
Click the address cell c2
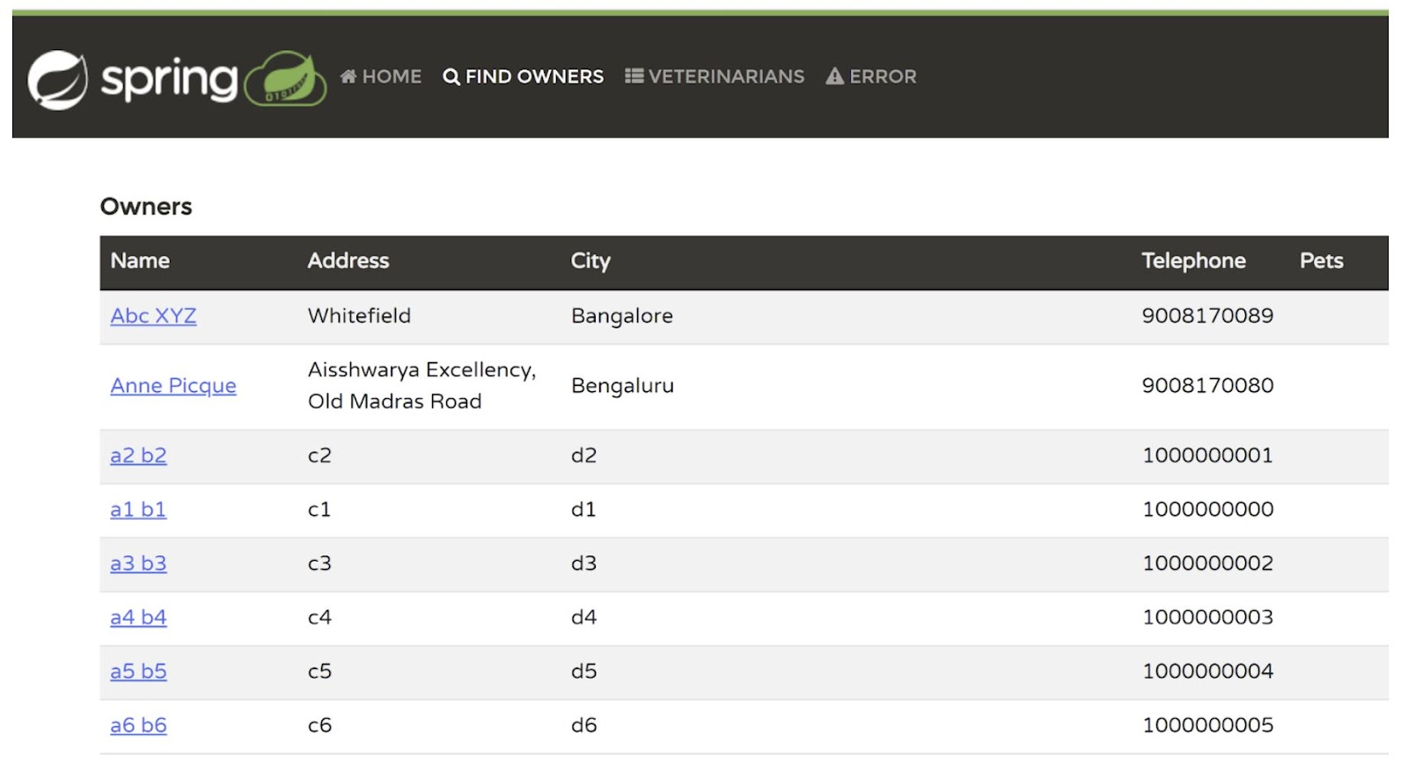319,455
